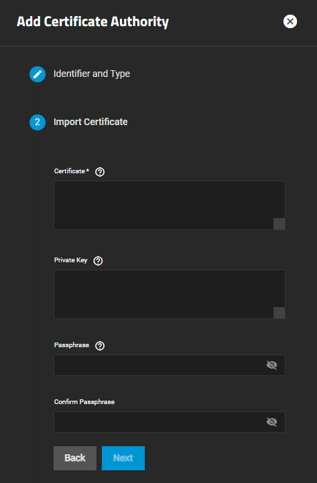The height and width of the screenshot is (483, 317).
Task: Toggle Passphrase visibility eye icon
Action: [x=271, y=365]
